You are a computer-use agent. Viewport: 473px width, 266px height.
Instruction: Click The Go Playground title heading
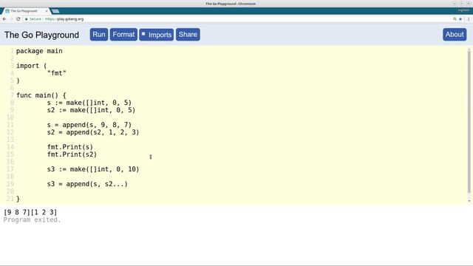41,35
